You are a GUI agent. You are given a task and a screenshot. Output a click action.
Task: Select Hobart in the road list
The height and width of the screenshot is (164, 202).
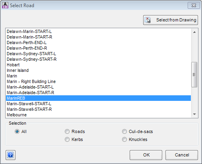pos(98,65)
